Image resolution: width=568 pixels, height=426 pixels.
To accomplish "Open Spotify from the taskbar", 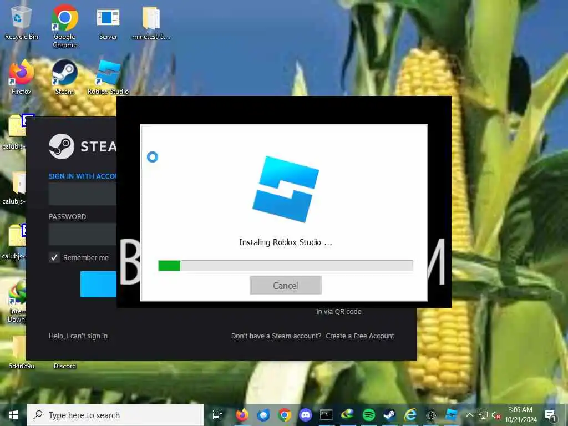I will [x=369, y=415].
